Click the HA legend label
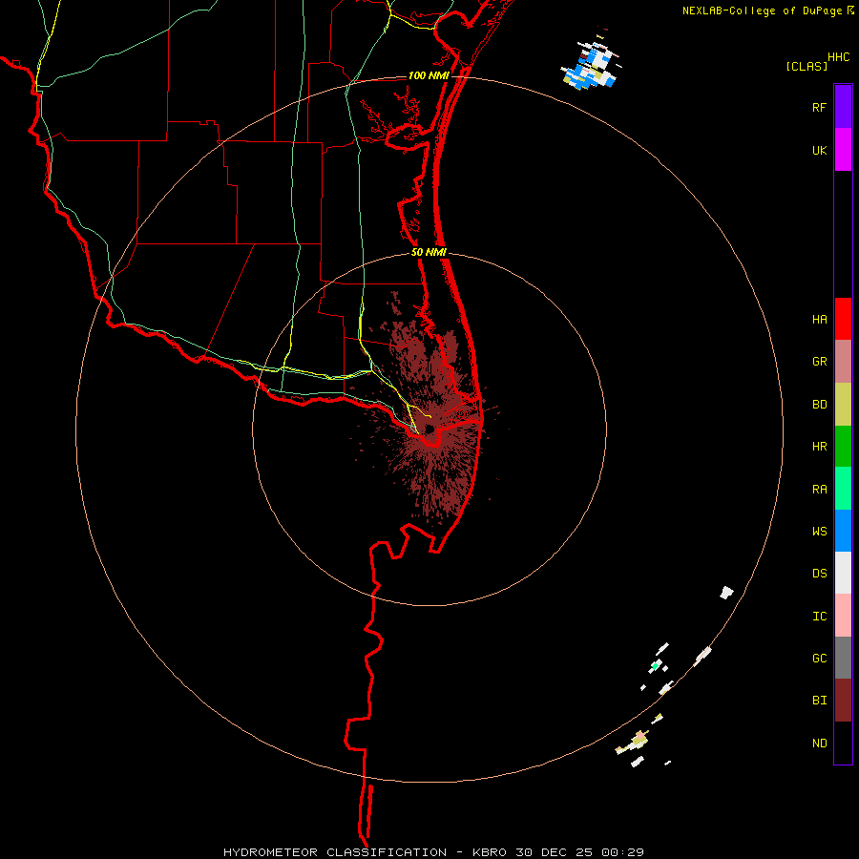 click(820, 320)
